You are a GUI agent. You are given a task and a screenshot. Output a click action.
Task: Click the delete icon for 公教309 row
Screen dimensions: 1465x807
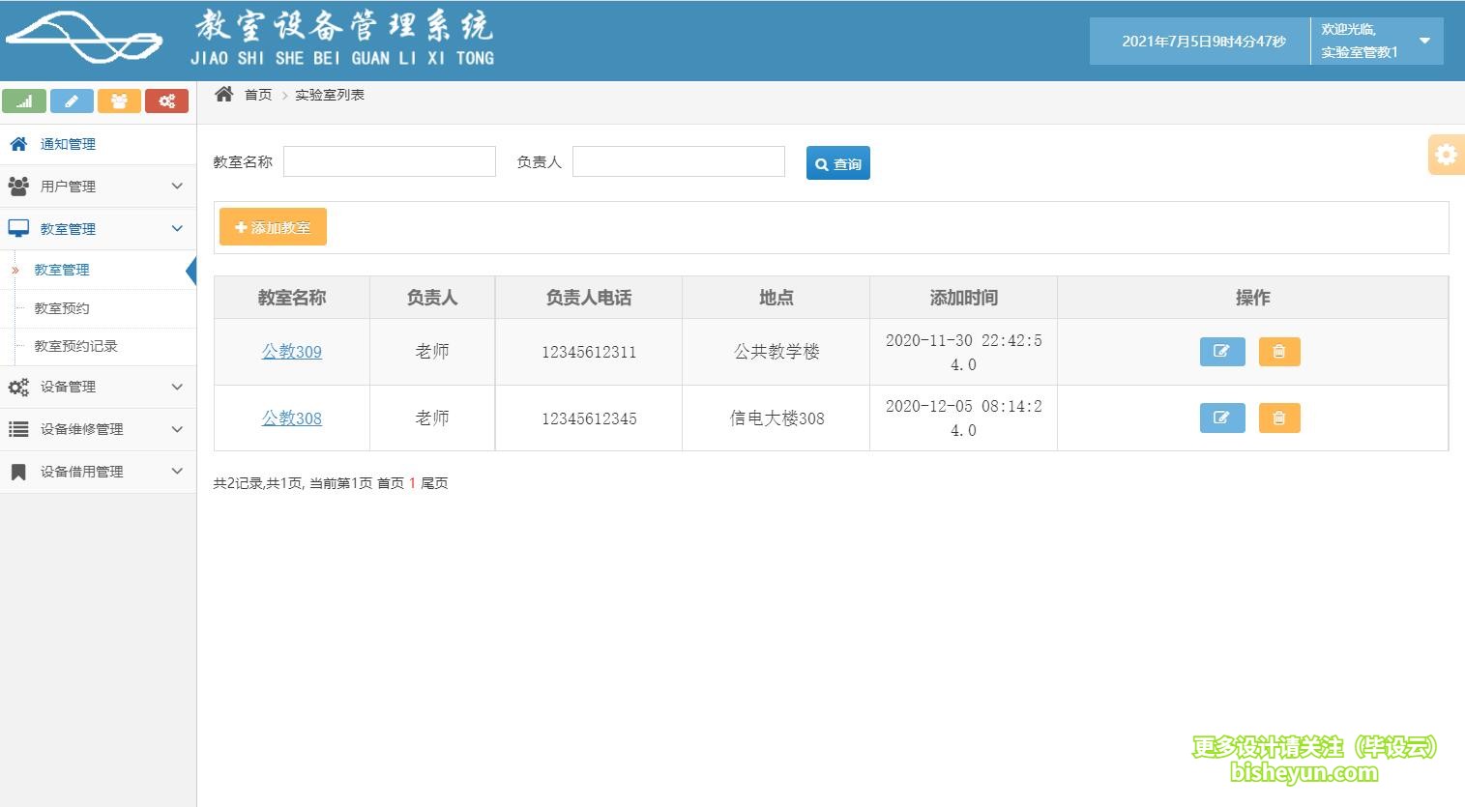point(1278,352)
